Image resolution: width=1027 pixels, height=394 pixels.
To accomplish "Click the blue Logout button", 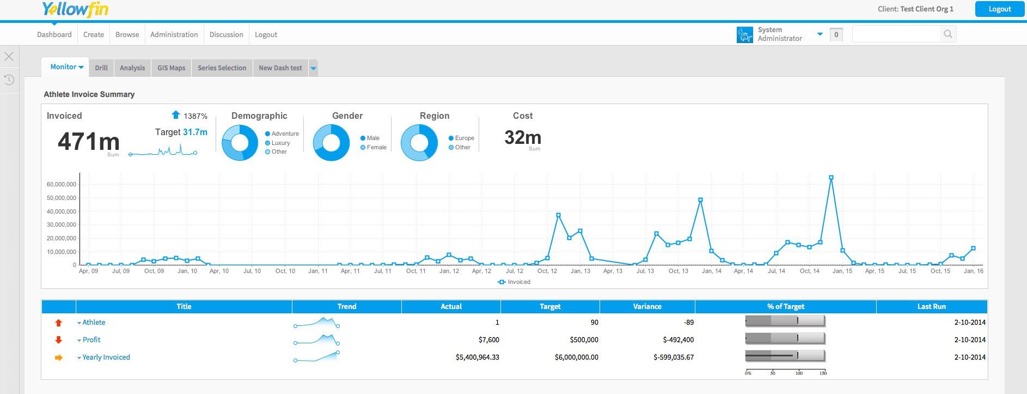I will tap(1000, 9).
